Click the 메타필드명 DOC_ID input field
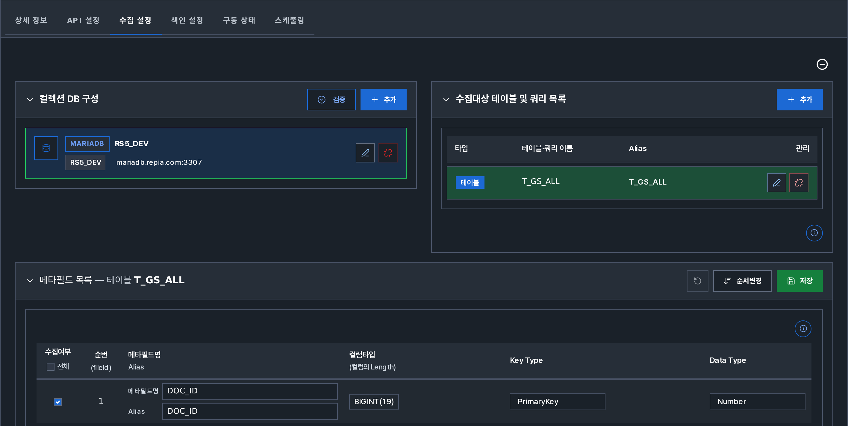The width and height of the screenshot is (848, 426). coord(249,391)
